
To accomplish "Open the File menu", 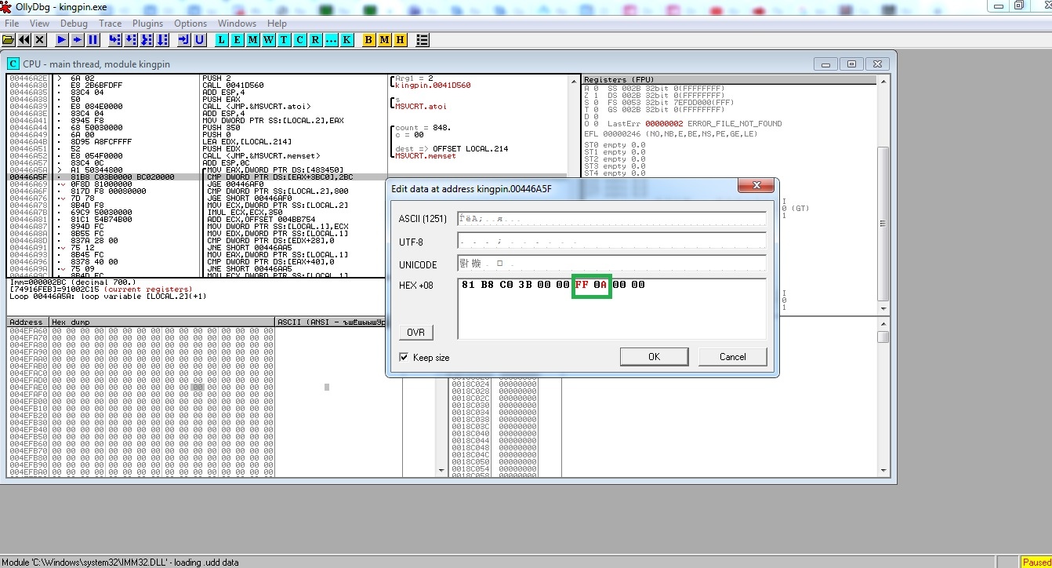I will tap(12, 24).
